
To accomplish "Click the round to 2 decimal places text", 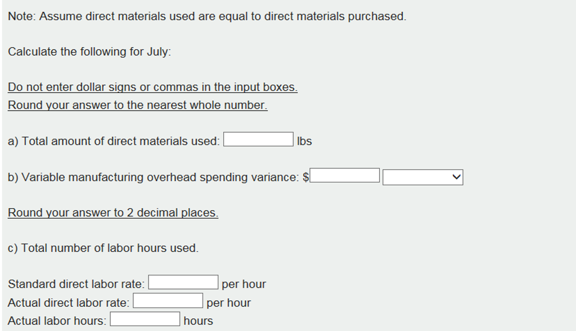I will 113,213.
